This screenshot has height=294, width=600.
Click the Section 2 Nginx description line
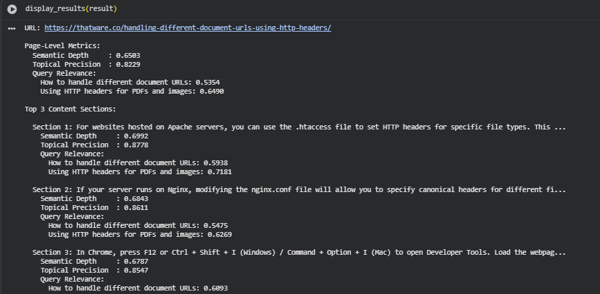pyautogui.click(x=299, y=189)
